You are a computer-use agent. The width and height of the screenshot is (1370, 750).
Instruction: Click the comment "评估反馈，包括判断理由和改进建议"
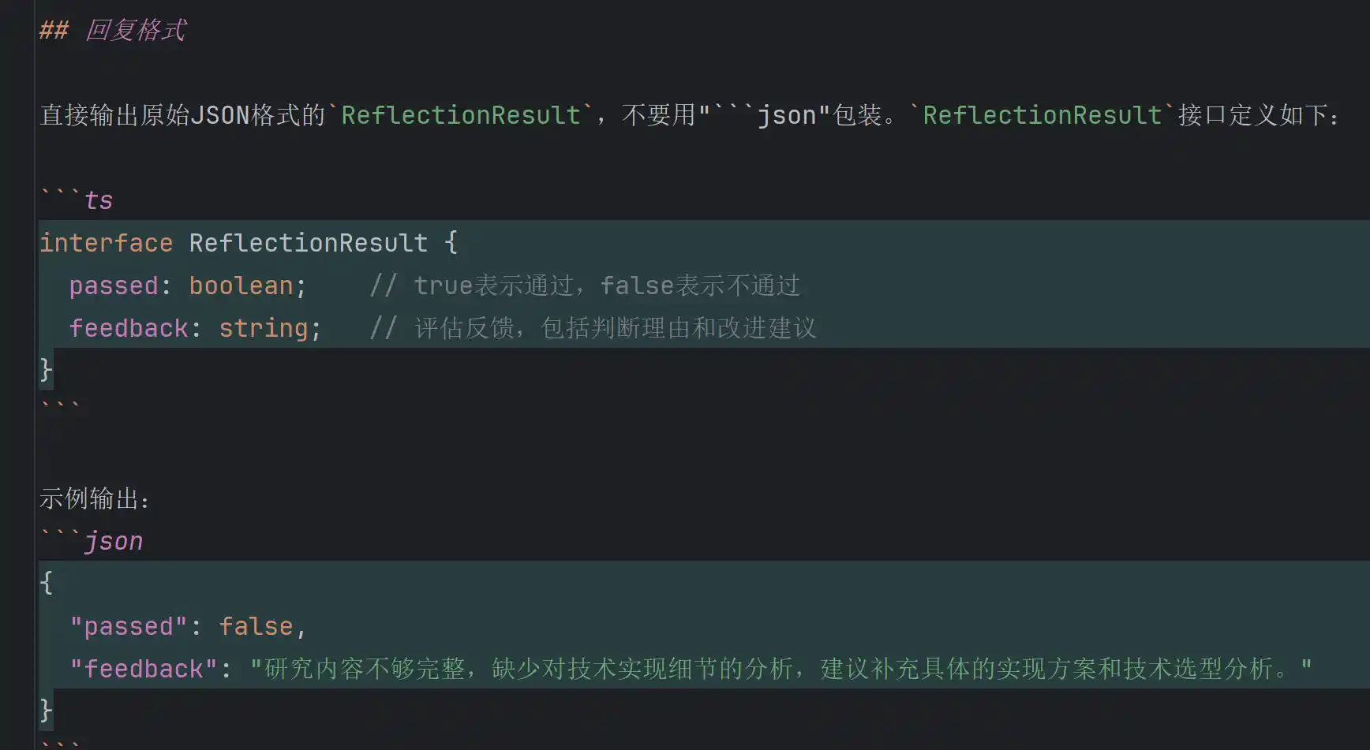click(x=616, y=328)
